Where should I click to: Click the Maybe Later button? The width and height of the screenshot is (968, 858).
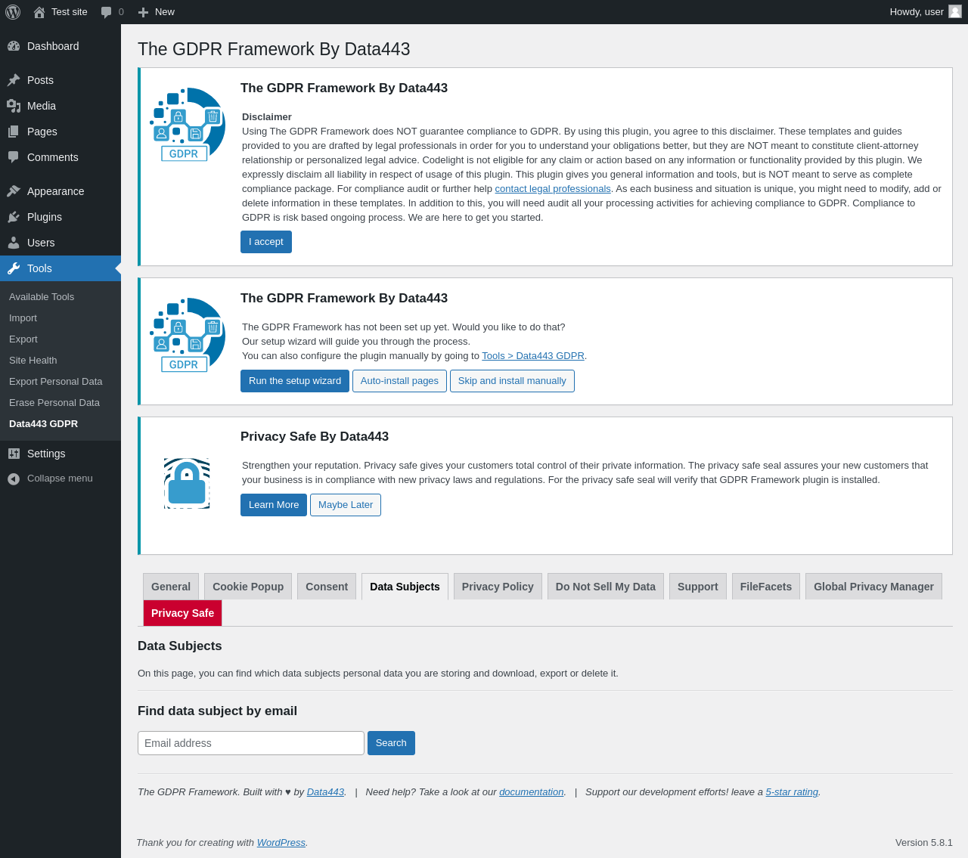(x=346, y=505)
